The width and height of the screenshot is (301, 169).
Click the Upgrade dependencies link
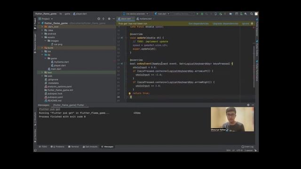(225, 23)
